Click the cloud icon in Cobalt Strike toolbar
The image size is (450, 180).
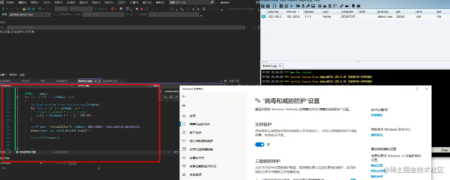(x=347, y=6)
